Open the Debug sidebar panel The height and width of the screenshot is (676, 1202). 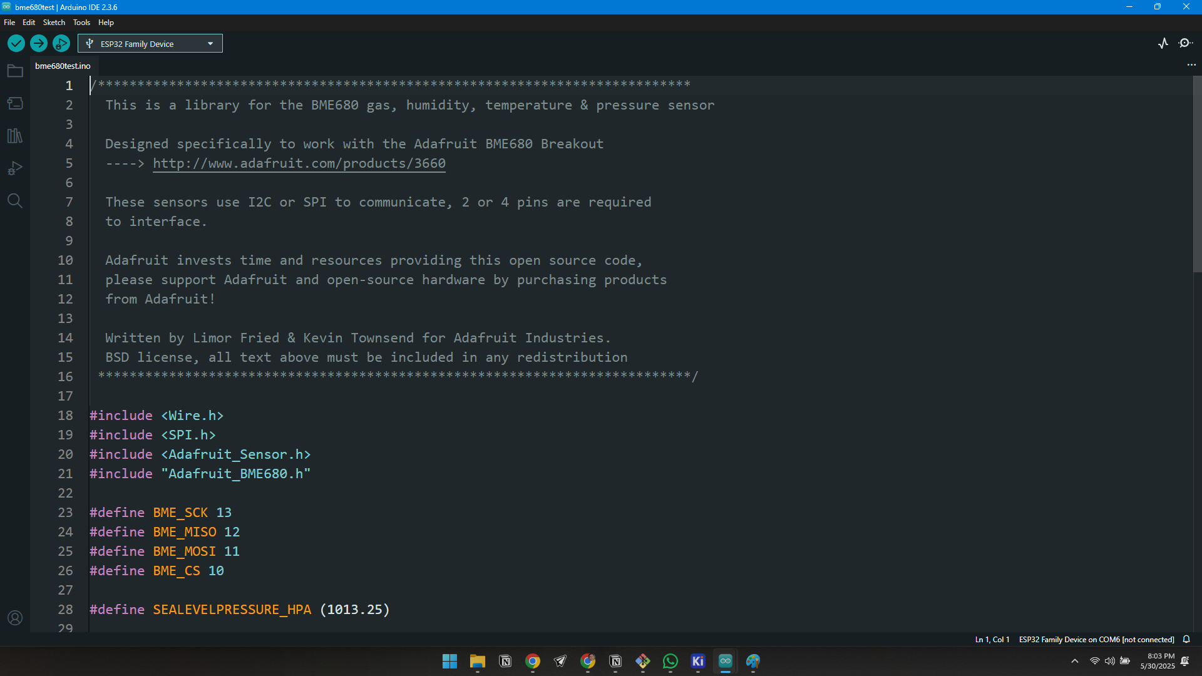click(15, 168)
